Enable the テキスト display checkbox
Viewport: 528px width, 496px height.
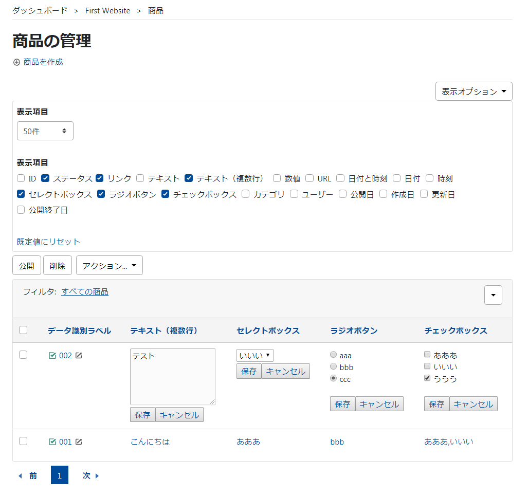[x=140, y=178]
